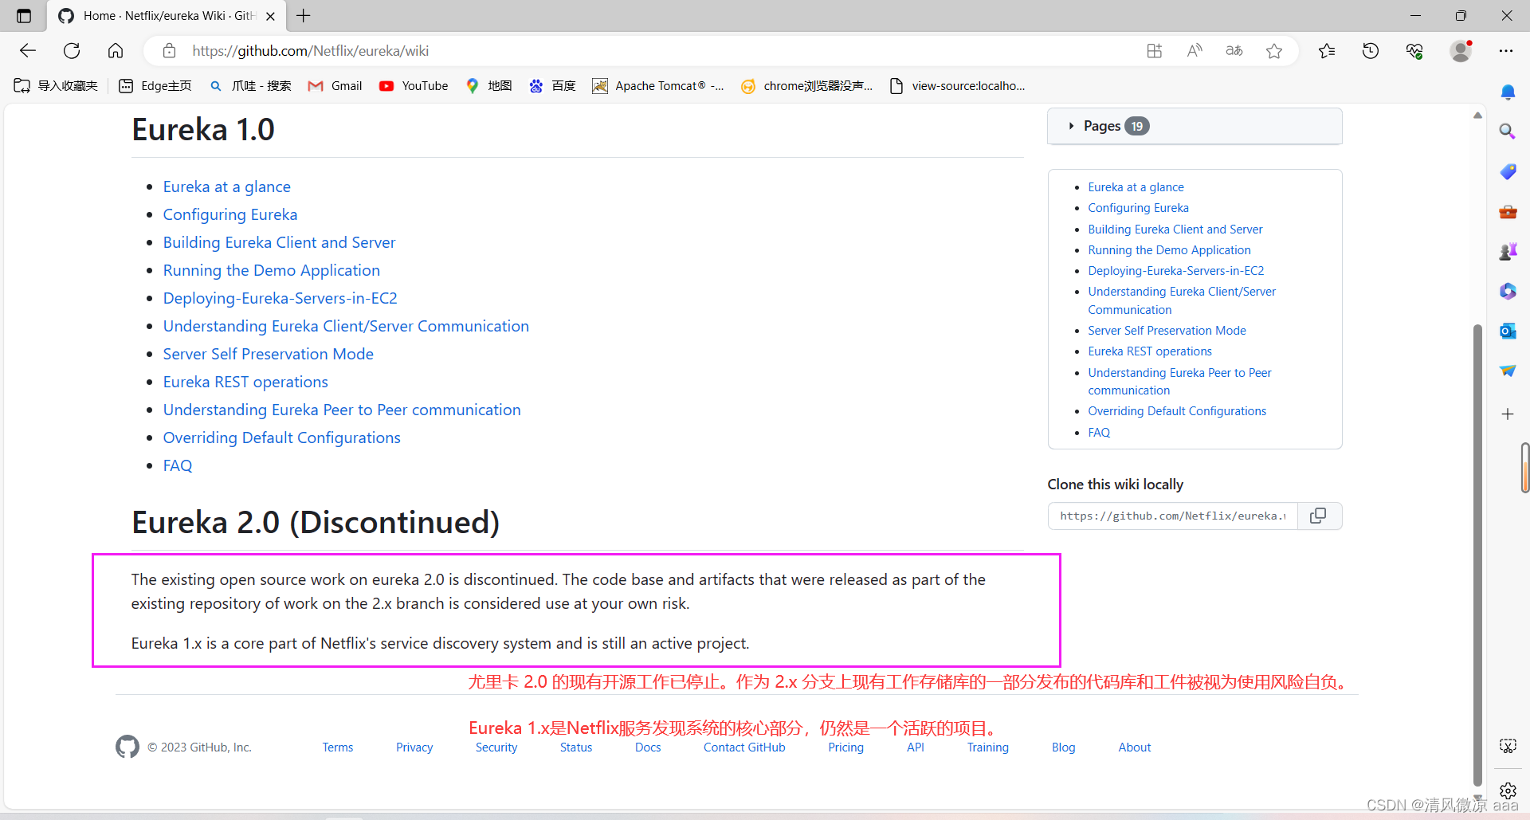Screen dimensions: 1530x820
Task: Activate the read aloud icon
Action: [x=1194, y=51]
